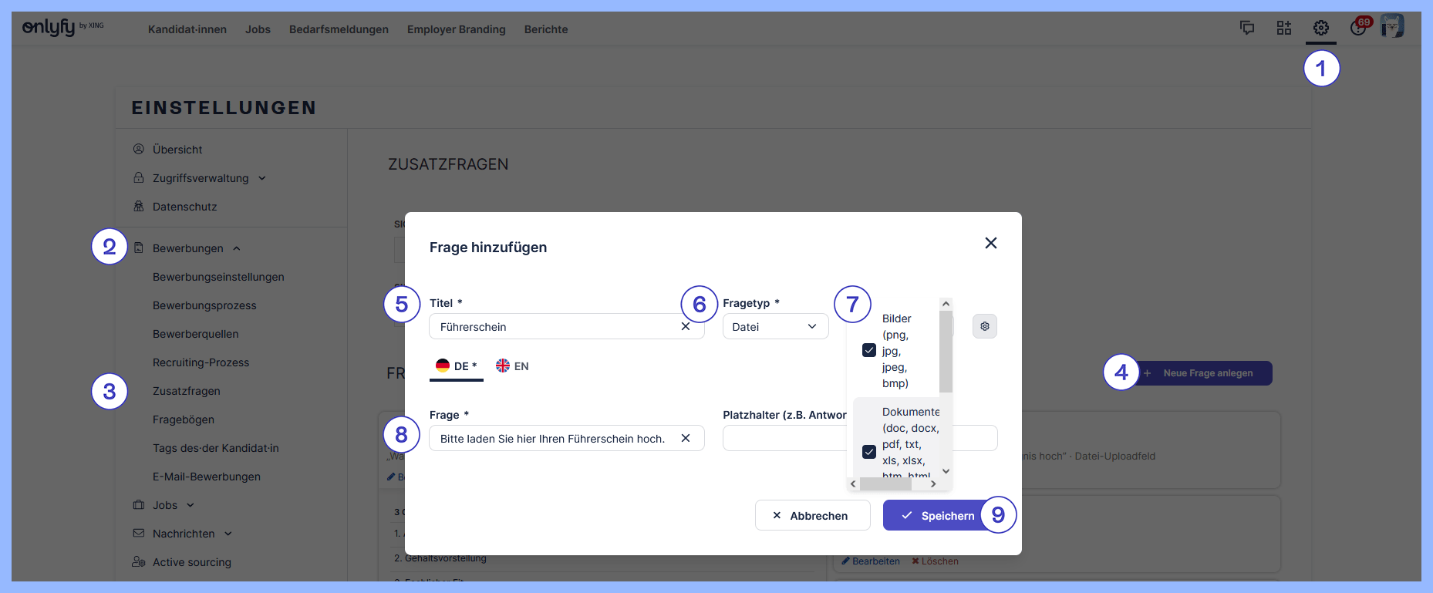
Task: Click the Platzhalter input field
Action: tap(783, 438)
